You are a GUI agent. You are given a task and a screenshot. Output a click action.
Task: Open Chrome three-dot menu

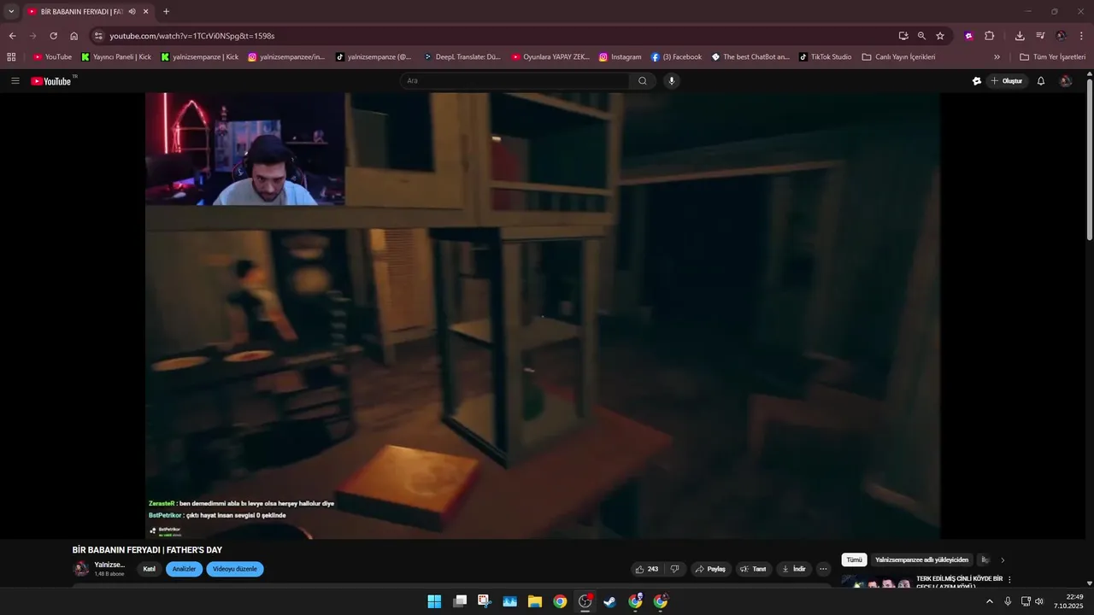(1081, 36)
